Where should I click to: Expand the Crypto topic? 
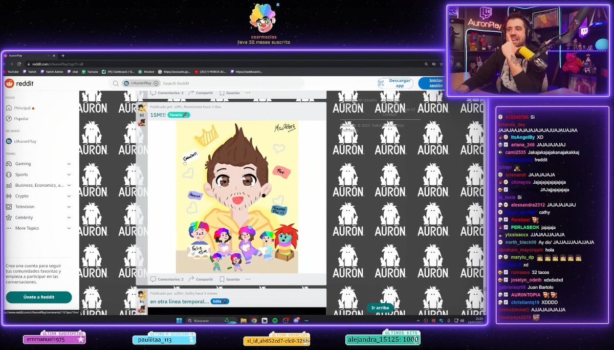[x=69, y=196]
